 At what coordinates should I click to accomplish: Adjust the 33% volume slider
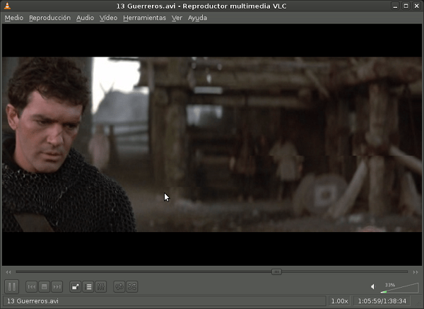tap(399, 288)
